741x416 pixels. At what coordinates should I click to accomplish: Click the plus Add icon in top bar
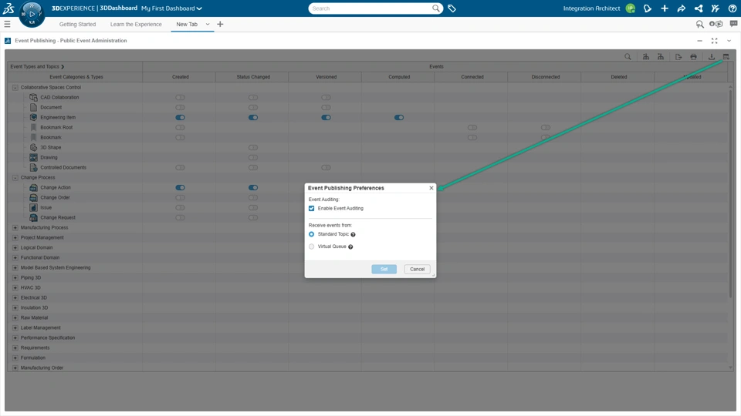(x=665, y=8)
